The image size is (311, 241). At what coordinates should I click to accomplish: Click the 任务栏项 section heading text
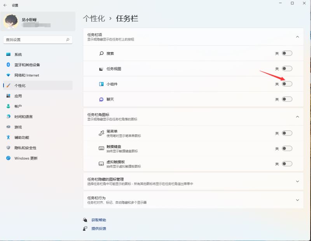pyautogui.click(x=94, y=35)
